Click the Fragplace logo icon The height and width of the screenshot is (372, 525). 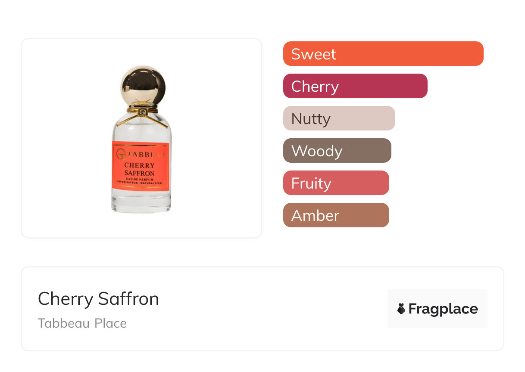401,309
